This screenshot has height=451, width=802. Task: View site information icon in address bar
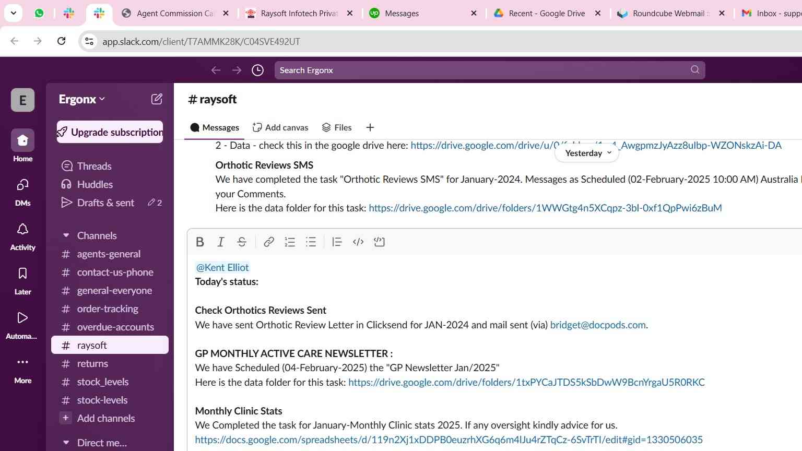coord(89,41)
